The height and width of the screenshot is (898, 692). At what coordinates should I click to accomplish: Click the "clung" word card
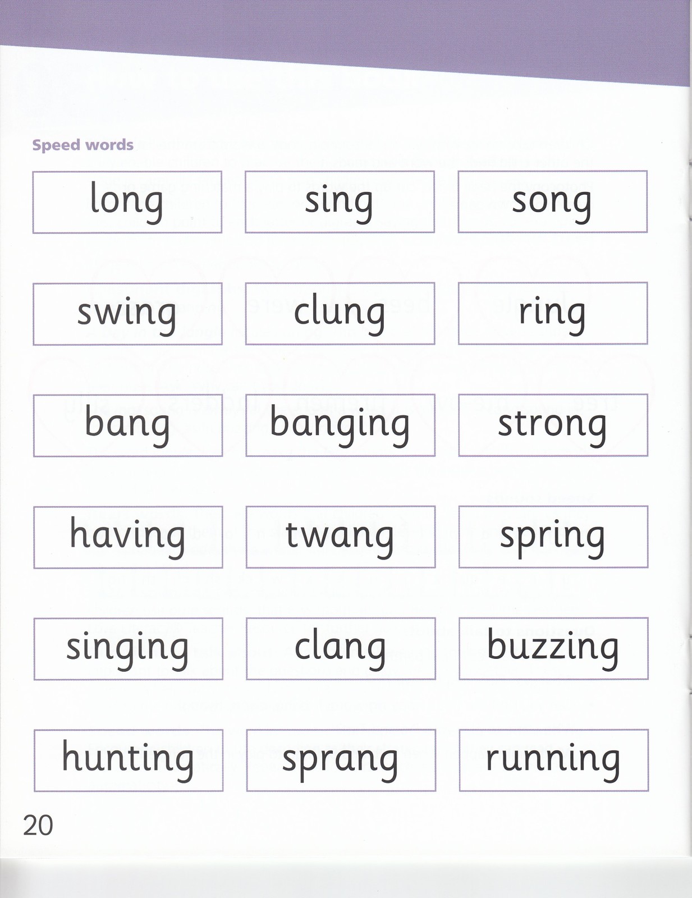tap(340, 314)
